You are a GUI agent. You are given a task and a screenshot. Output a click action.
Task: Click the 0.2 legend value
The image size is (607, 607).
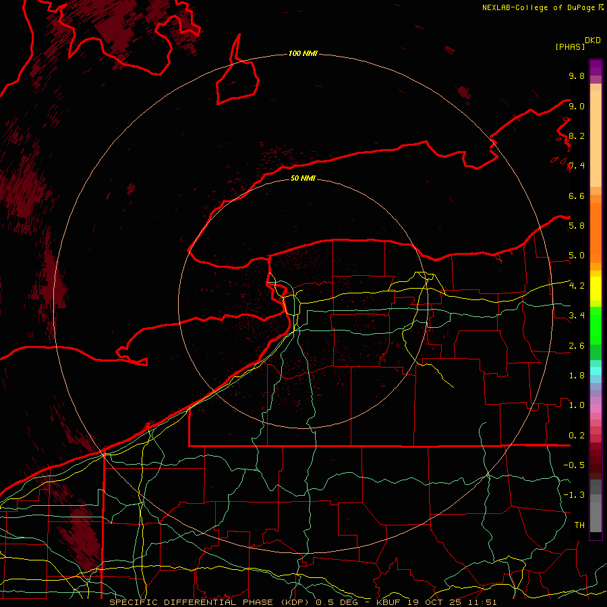577,436
